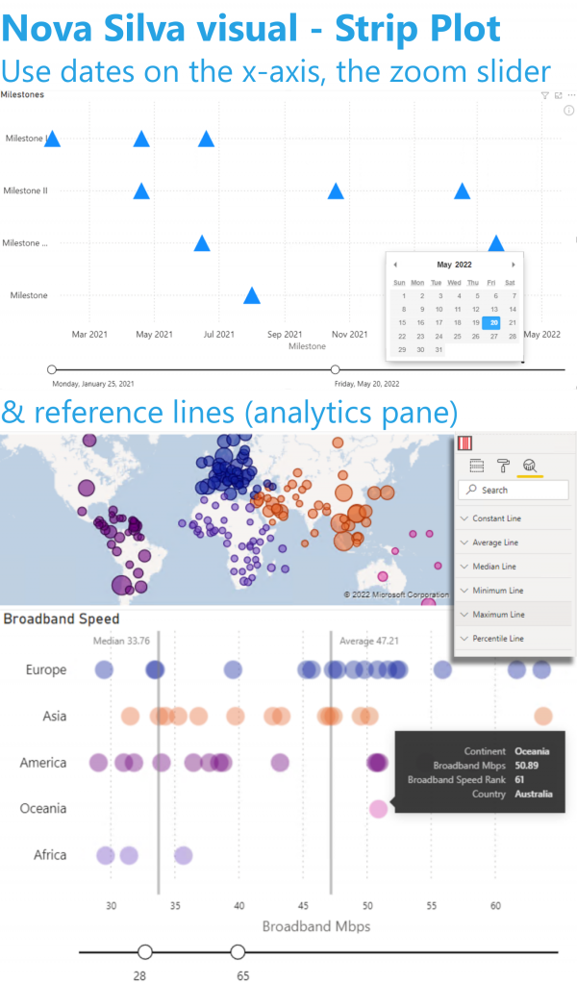Select May 20 in the calendar
Image resolution: width=577 pixels, height=985 pixels.
[x=494, y=322]
